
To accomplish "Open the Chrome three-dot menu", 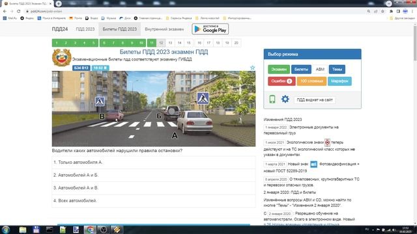I will (412, 12).
